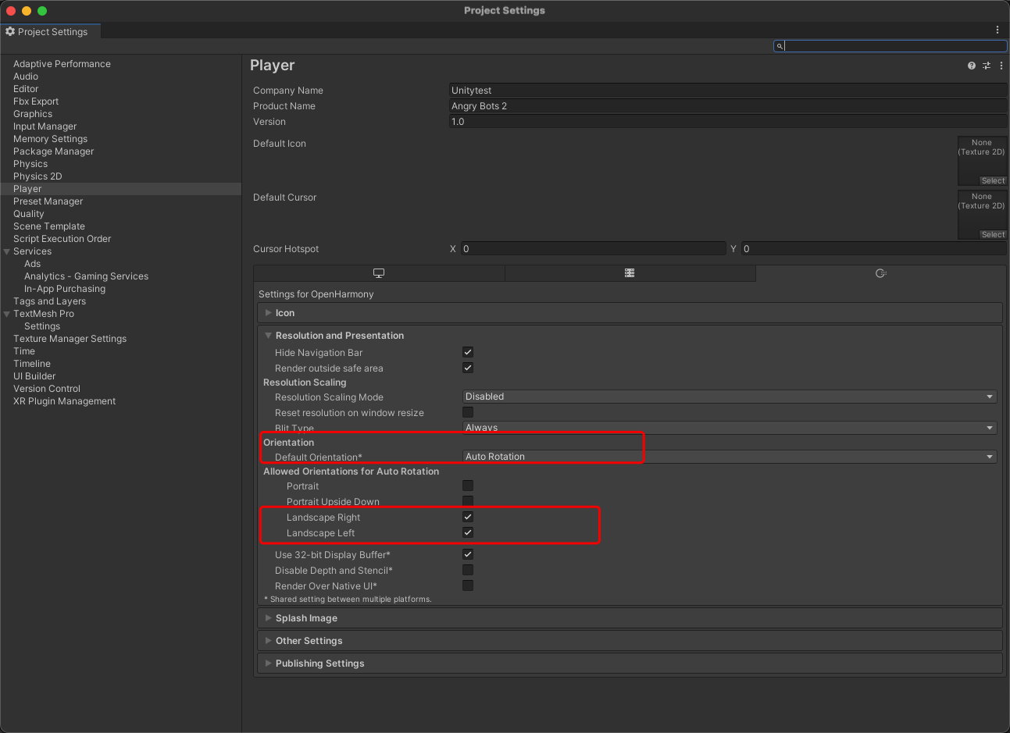Image resolution: width=1010 pixels, height=733 pixels.
Task: Click Select button for Default Cursor texture
Action: (993, 235)
